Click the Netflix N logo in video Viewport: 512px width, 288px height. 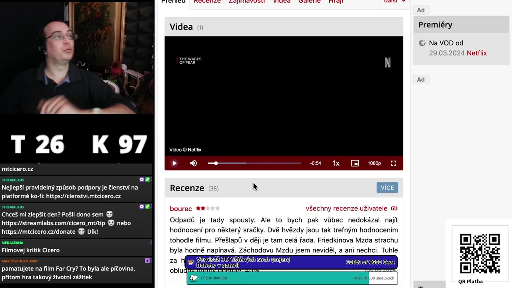point(388,62)
